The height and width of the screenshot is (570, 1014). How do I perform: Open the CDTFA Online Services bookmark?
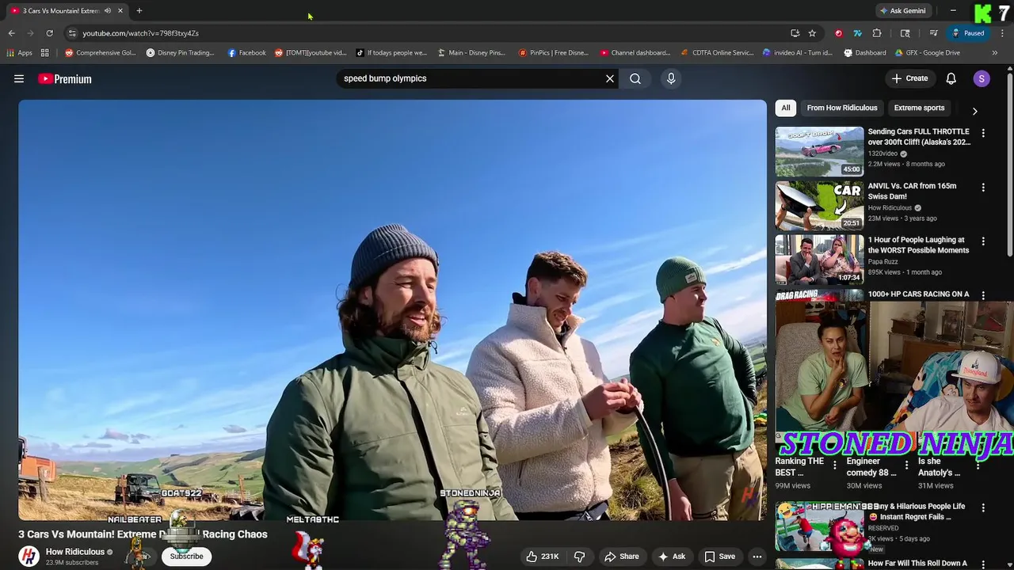tap(717, 53)
